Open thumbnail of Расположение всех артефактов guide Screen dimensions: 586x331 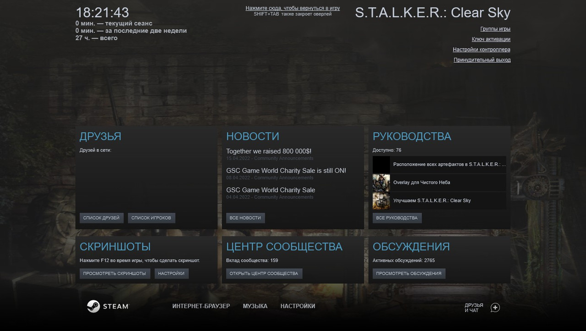[381, 164]
